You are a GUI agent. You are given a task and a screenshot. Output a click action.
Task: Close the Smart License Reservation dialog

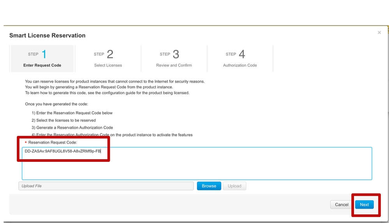379,32
